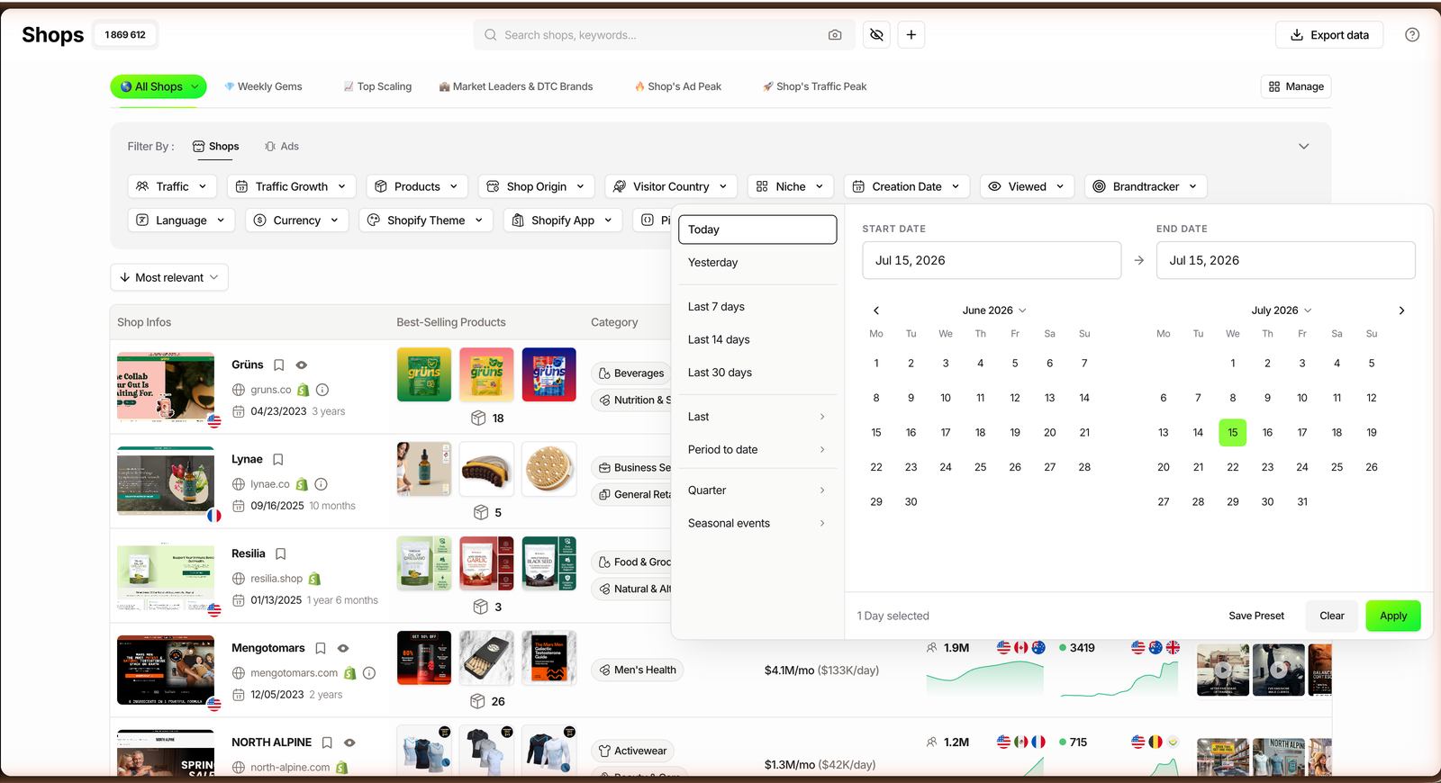Click the Clear button
Image resolution: width=1441 pixels, height=783 pixels.
click(1332, 616)
